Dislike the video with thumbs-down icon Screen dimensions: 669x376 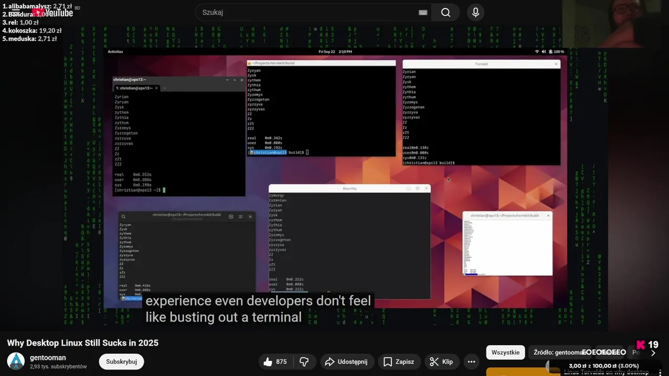pos(304,362)
